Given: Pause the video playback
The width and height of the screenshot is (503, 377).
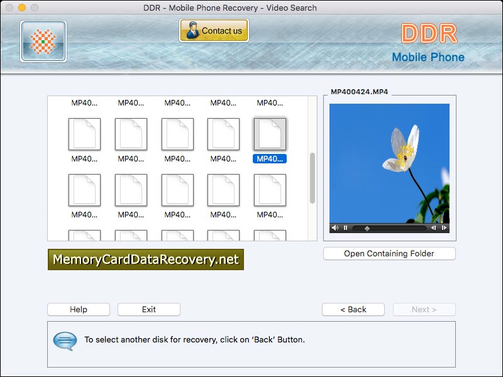Looking at the screenshot, I should [x=345, y=229].
